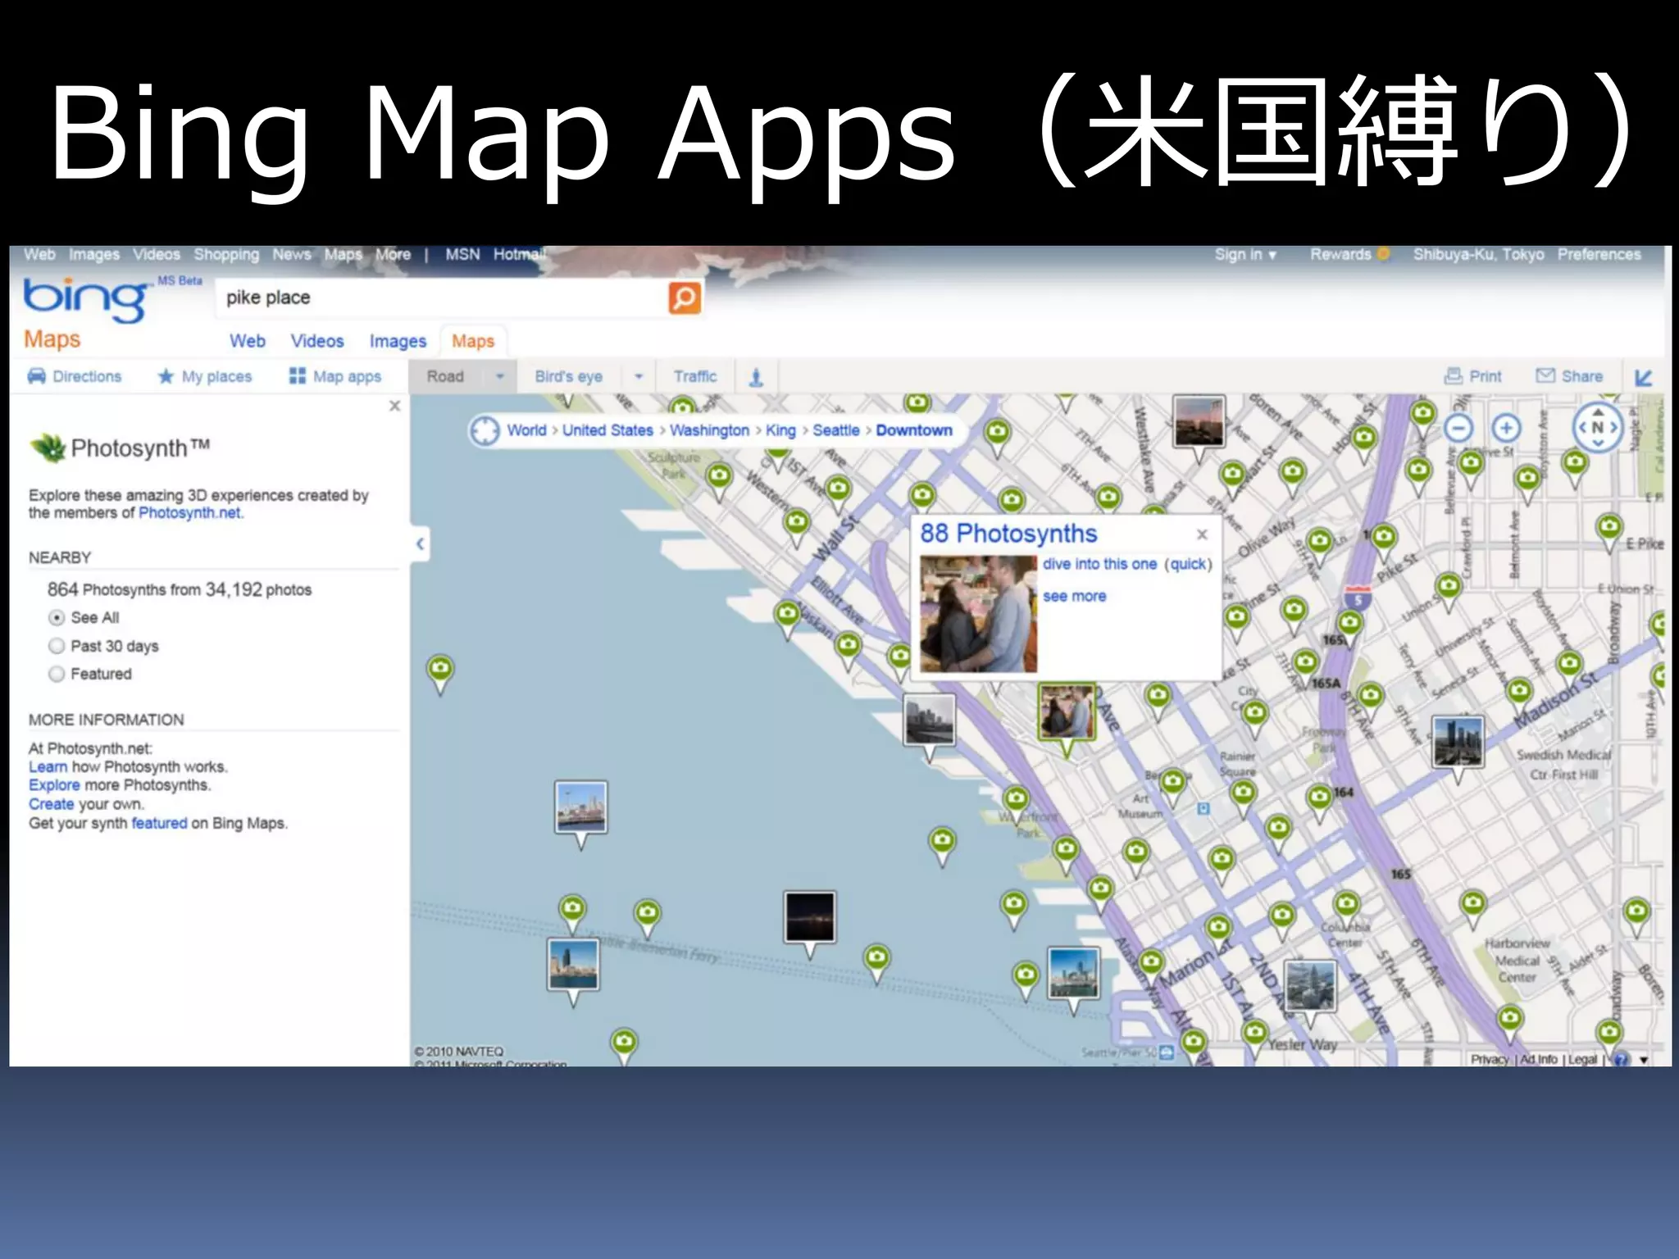
Task: Switch to the Images tab
Action: (x=398, y=341)
